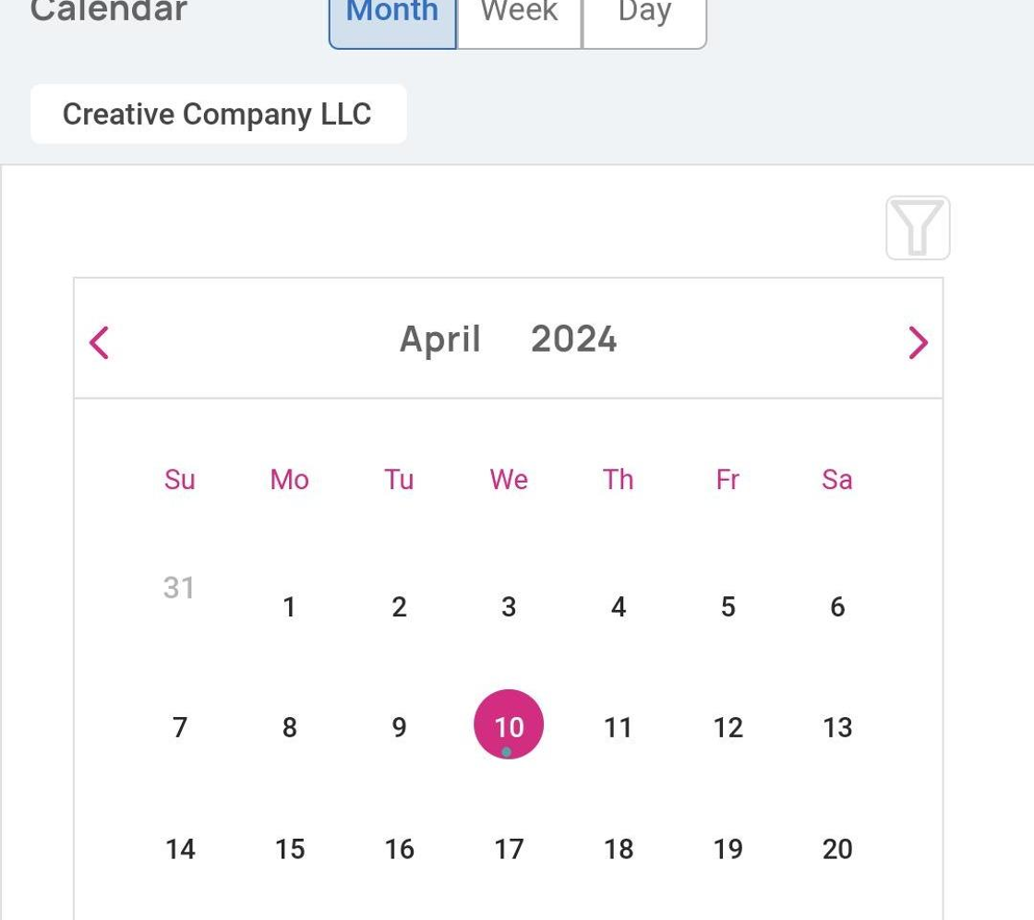The image size is (1034, 920).
Task: Choose the greyed-out date 31
Action: 179,588
